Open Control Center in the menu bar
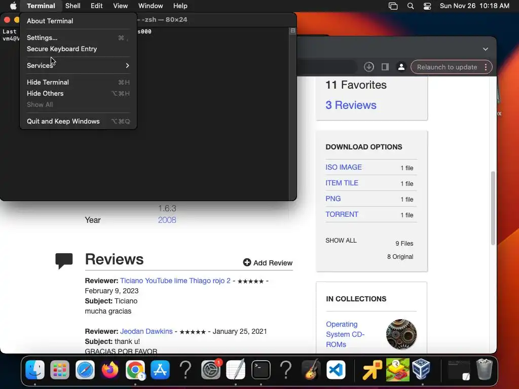Screen dimensions: 519x389 click(x=427, y=6)
